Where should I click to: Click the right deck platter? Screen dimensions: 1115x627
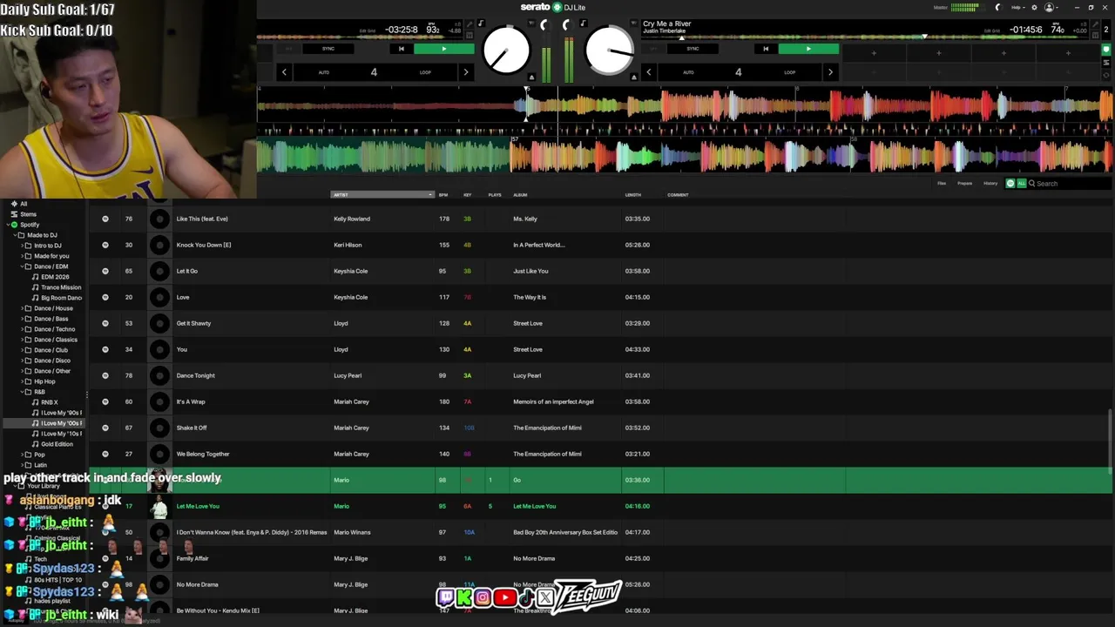tap(609, 51)
